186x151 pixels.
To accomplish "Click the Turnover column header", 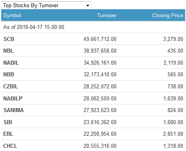I will [x=107, y=15].
